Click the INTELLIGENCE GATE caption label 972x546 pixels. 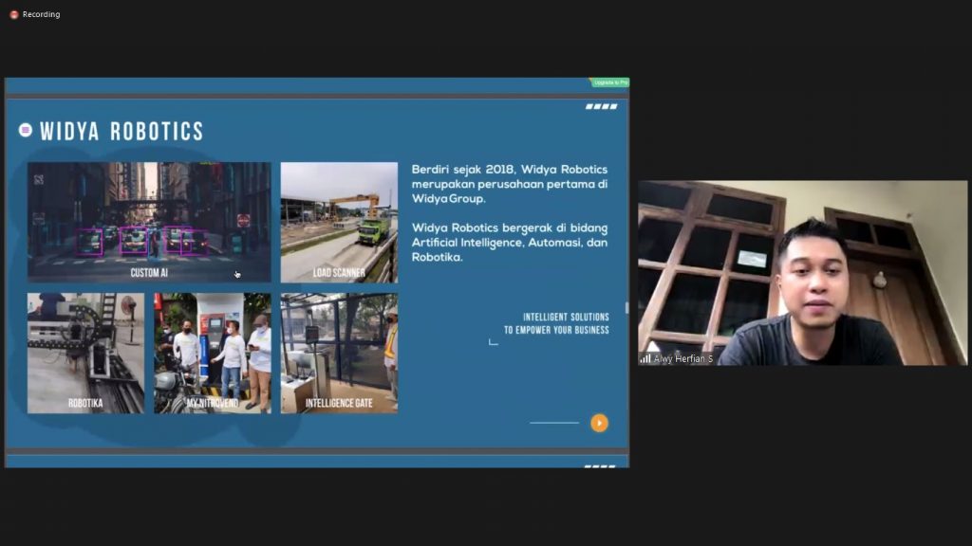pyautogui.click(x=339, y=403)
